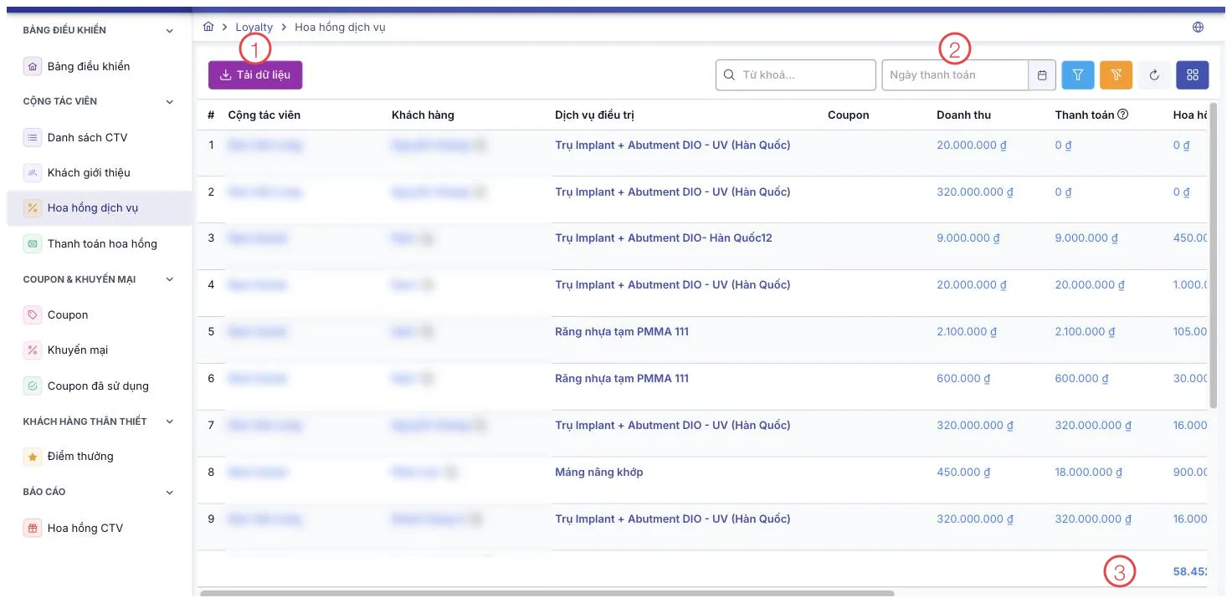
Task: Click the Coupon column header
Action: pos(849,115)
